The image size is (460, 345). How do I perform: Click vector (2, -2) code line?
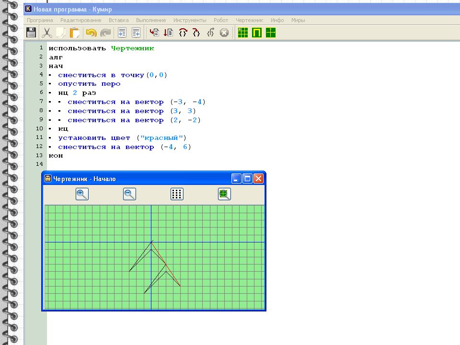coord(134,120)
